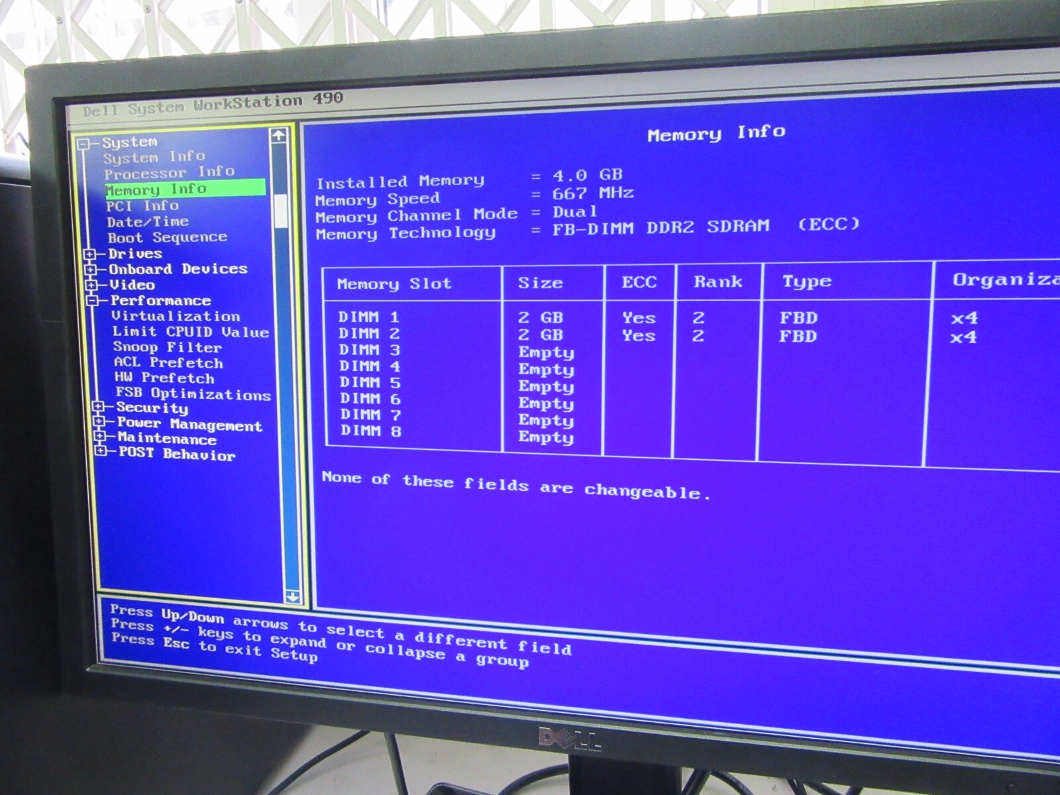Image resolution: width=1060 pixels, height=795 pixels.
Task: Select Virtualization under Performance
Action: (176, 316)
